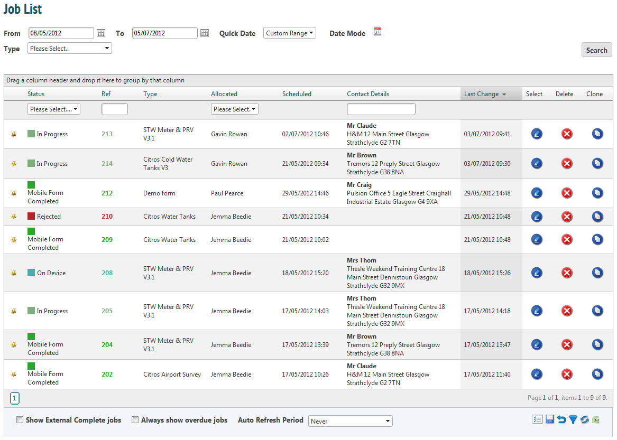This screenshot has width=617, height=440.
Task: Open the From date calendar picker
Action: [x=101, y=33]
